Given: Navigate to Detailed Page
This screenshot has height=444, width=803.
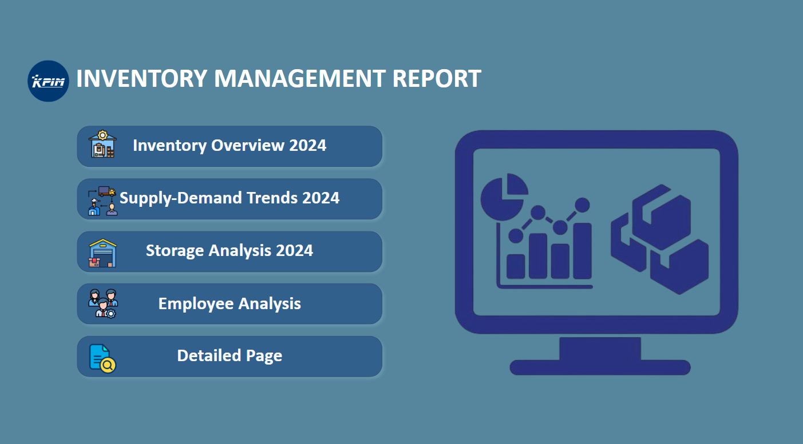Looking at the screenshot, I should 230,357.
